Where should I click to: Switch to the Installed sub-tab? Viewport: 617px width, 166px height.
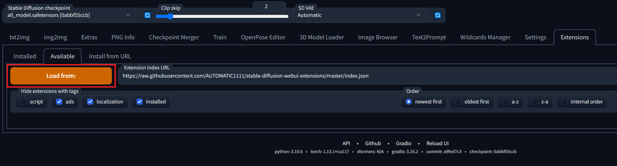[x=25, y=56]
